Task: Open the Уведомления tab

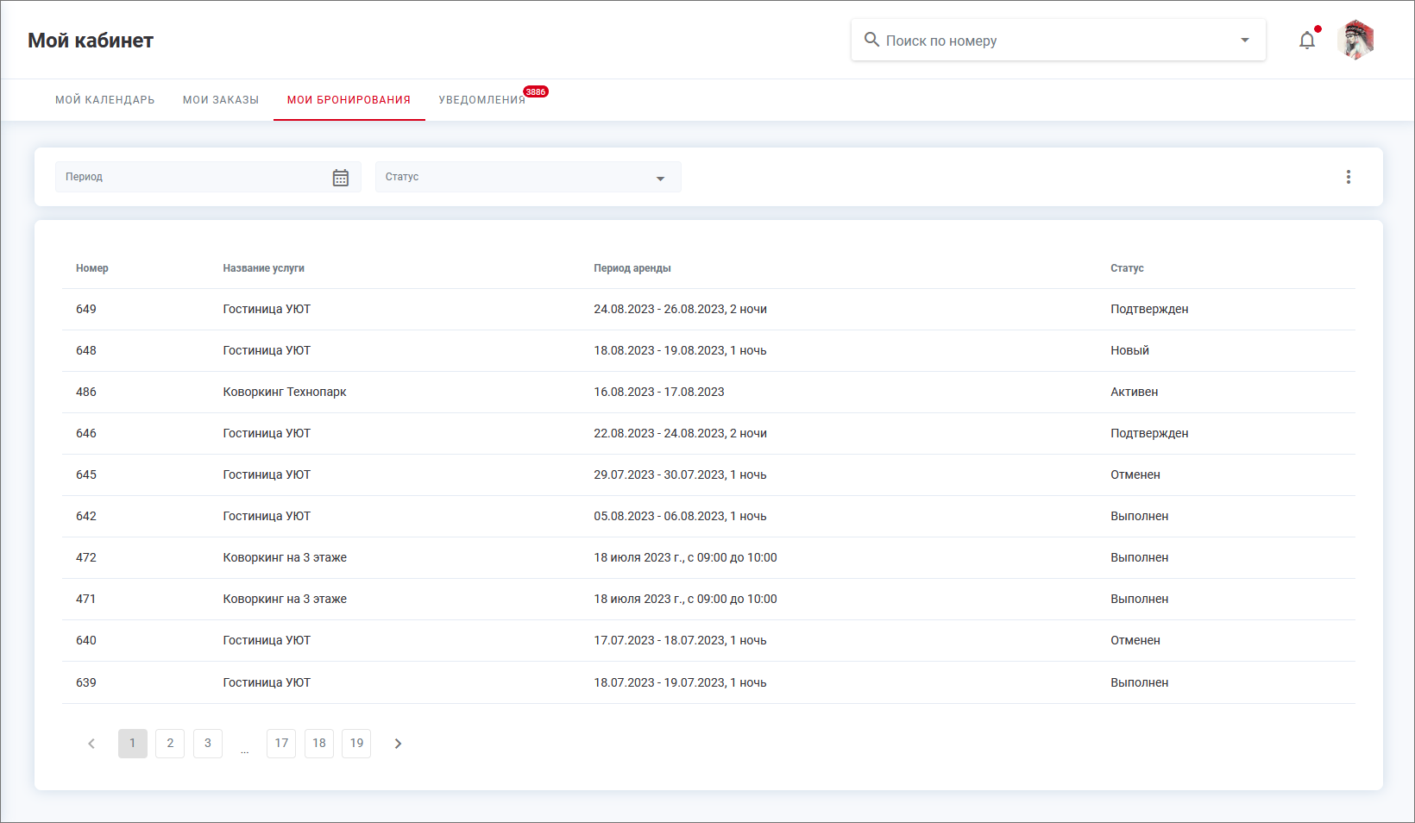Action: coord(481,100)
